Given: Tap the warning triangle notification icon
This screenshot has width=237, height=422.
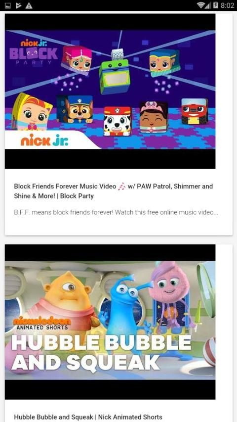Looking at the screenshot, I should (29, 5).
